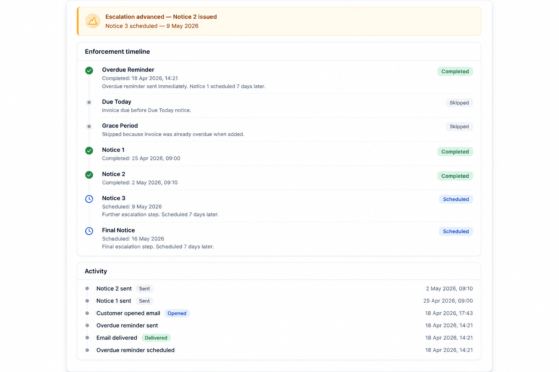Click the Sent badge beside Notice 2 sent
The image size is (559, 372).
(144, 289)
